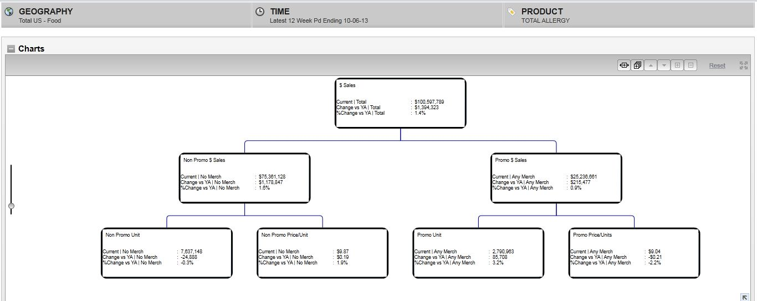Click the plus expand node icon

(x=677, y=65)
